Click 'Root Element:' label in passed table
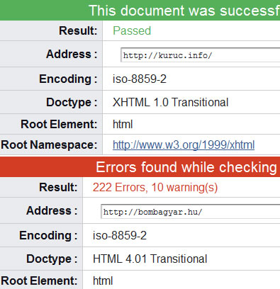Image resolution: width=280 pixels, height=289 pixels. (59, 124)
